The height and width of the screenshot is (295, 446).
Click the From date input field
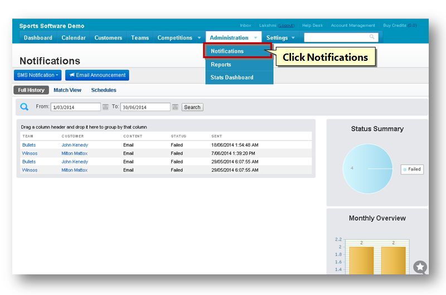pos(76,107)
